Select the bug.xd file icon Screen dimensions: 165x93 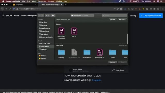pyautogui.click(x=74, y=31)
